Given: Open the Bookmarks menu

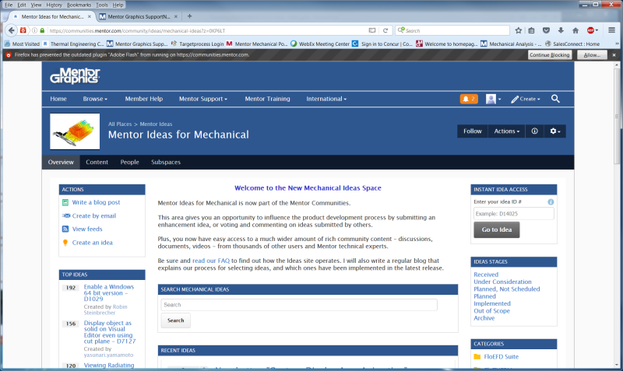Looking at the screenshot, I should point(79,5).
